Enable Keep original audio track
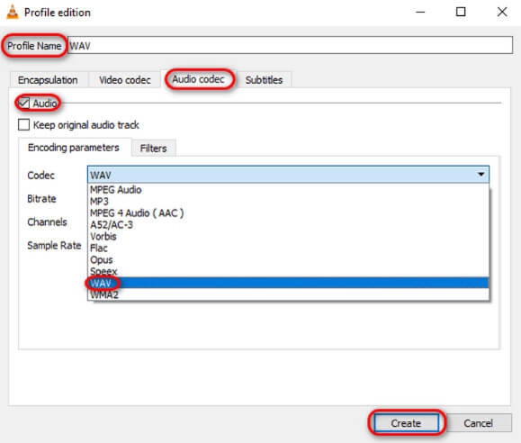 tap(23, 125)
